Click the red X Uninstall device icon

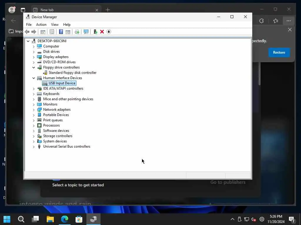[102, 32]
